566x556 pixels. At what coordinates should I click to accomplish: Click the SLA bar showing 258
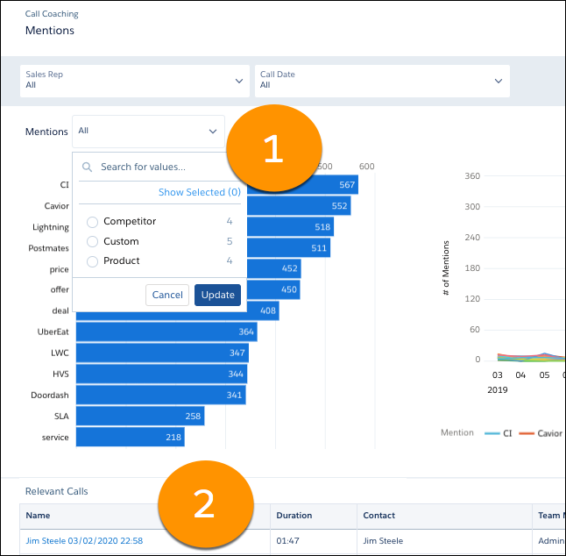[x=140, y=416]
